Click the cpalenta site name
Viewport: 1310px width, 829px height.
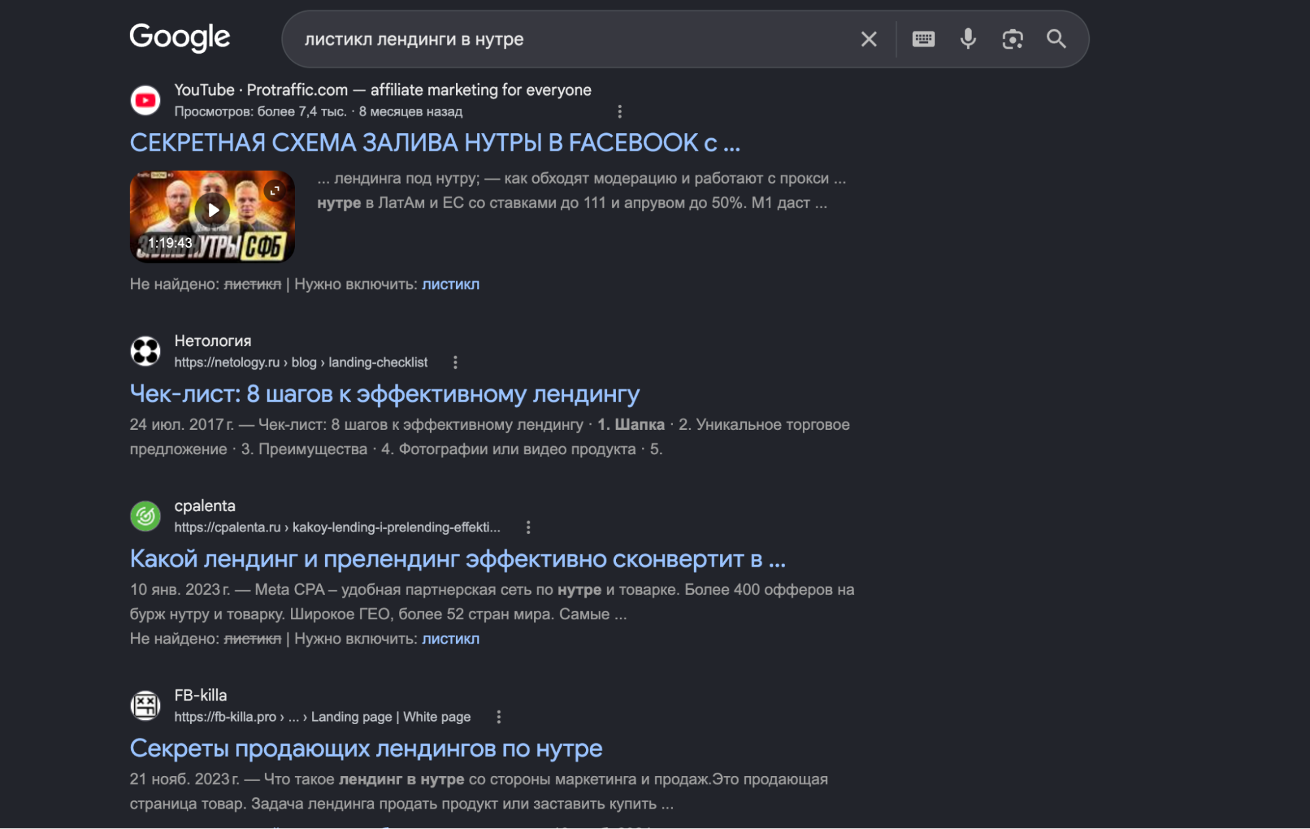click(x=204, y=506)
